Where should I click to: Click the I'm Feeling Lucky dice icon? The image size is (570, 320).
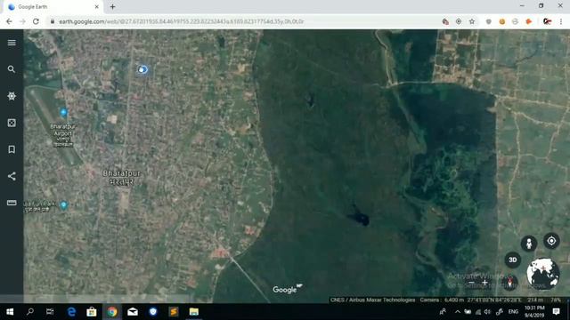coord(12,123)
